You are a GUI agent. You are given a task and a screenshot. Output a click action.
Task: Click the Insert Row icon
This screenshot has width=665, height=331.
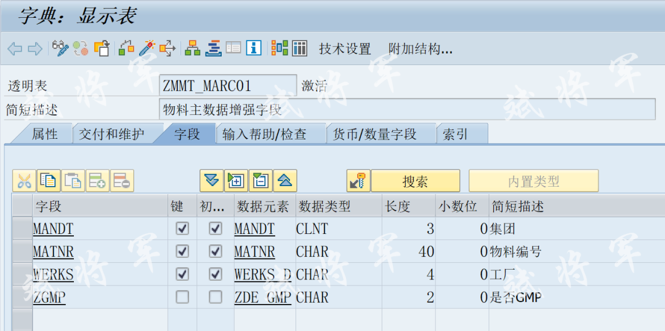click(97, 181)
